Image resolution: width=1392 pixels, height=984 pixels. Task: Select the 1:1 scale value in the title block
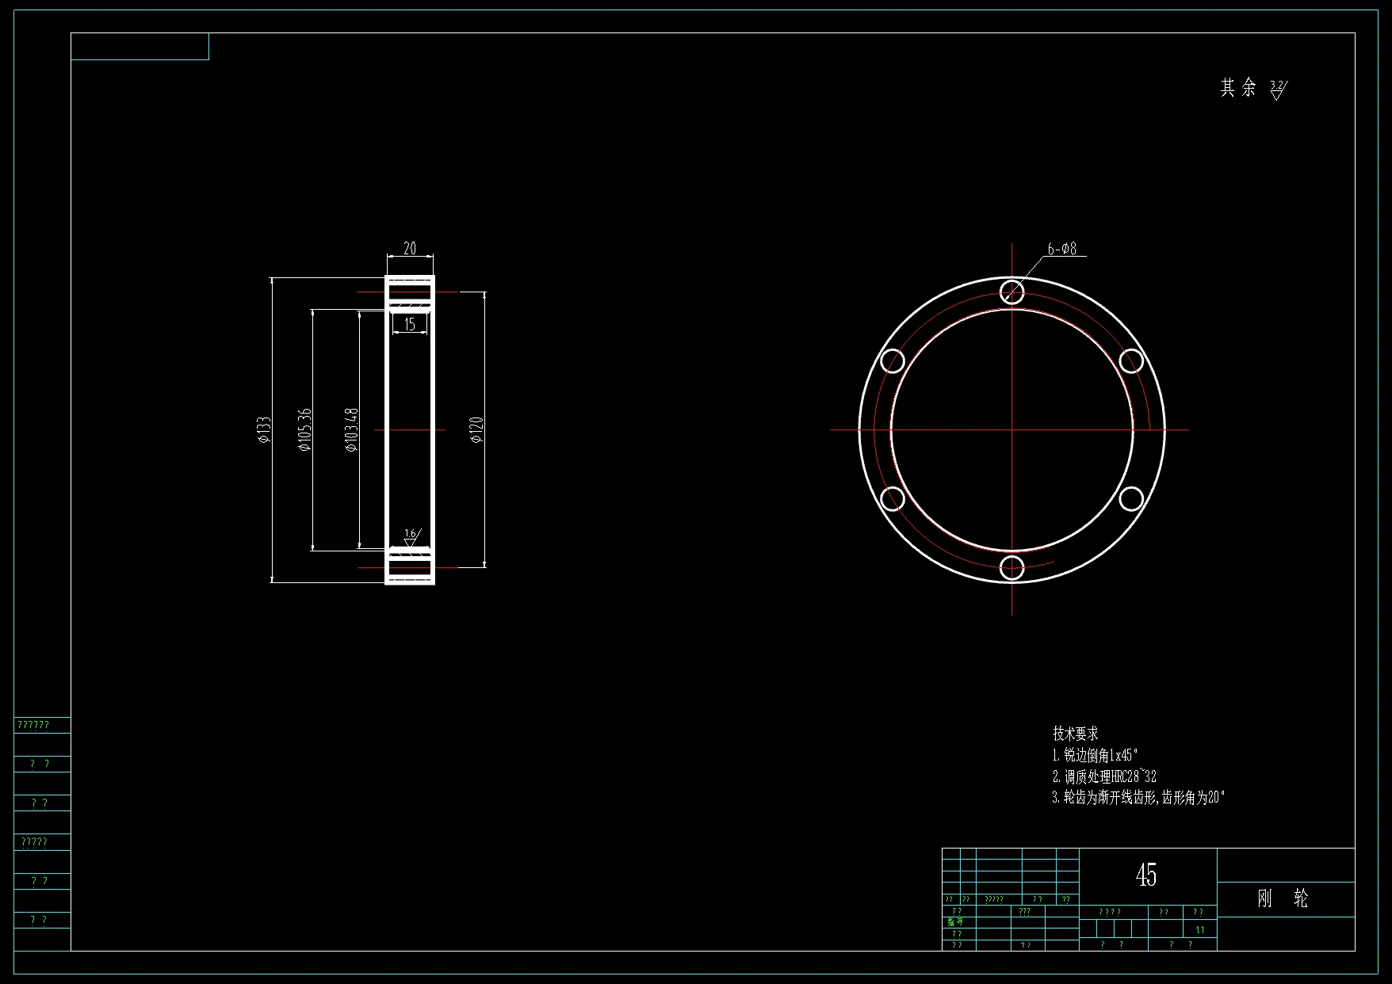pyautogui.click(x=1200, y=930)
